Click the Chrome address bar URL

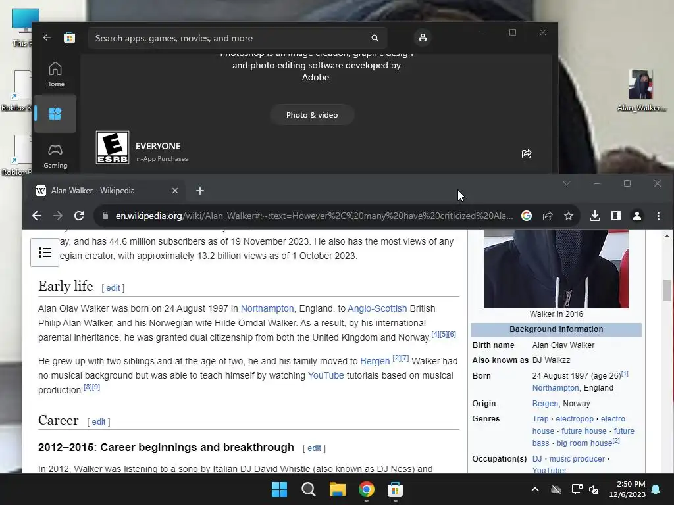point(314,216)
